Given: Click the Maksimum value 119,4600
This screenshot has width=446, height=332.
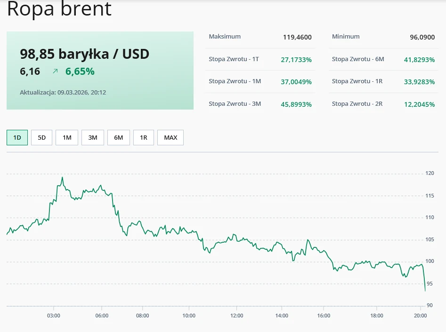Looking at the screenshot, I should (297, 36).
